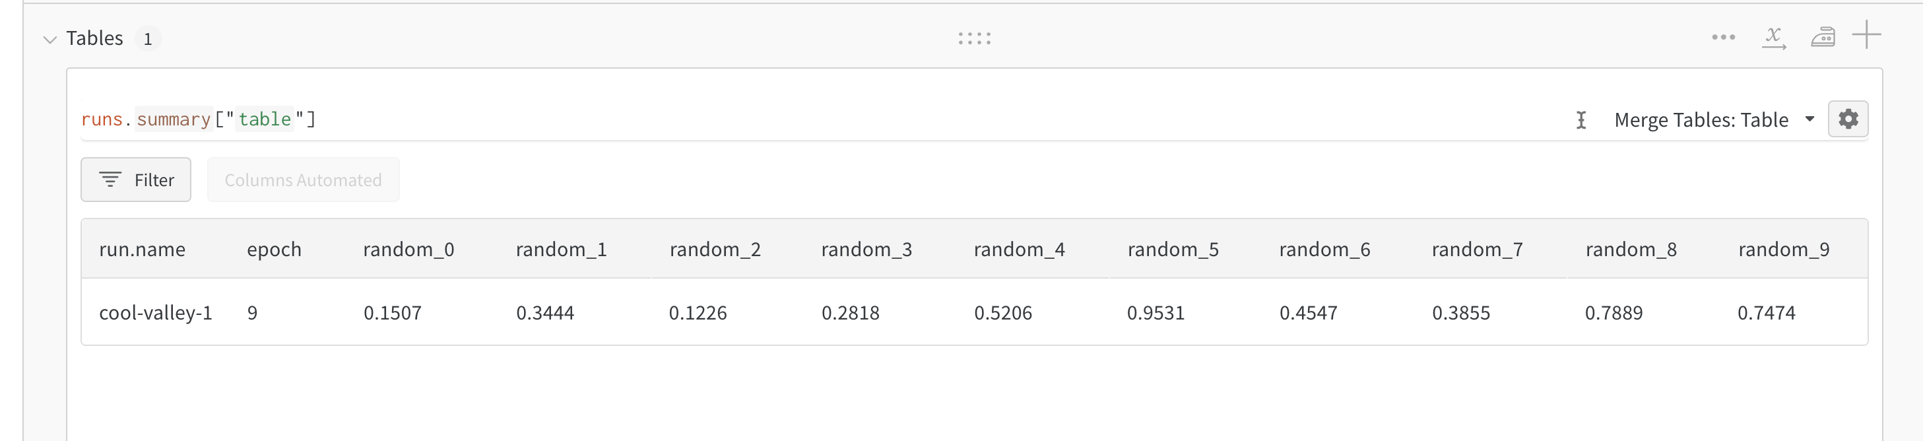Click the Filter button
The height and width of the screenshot is (441, 1923).
point(136,179)
